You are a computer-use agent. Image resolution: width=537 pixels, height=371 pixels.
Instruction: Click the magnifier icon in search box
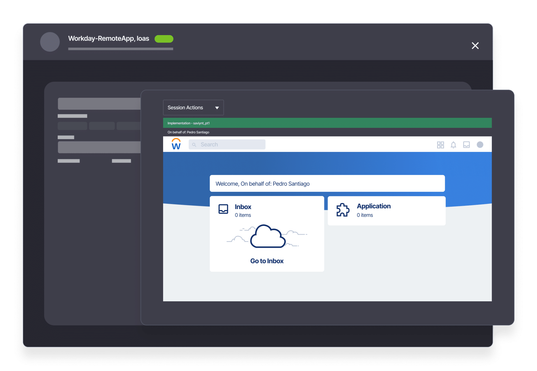coord(194,145)
